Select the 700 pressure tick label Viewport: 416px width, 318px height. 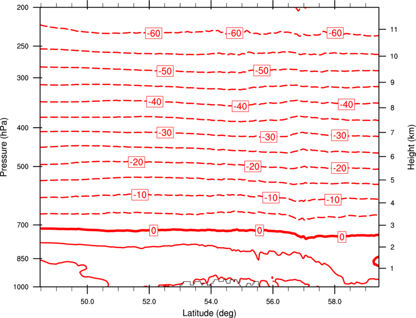pyautogui.click(x=23, y=225)
